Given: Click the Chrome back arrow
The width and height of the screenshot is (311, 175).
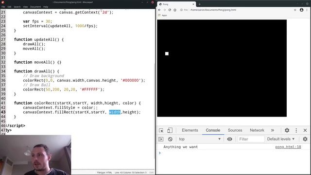Looking at the screenshot, I should tap(160, 10).
